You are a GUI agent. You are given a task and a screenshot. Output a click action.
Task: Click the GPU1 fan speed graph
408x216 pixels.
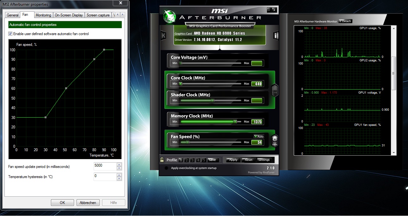[343, 140]
